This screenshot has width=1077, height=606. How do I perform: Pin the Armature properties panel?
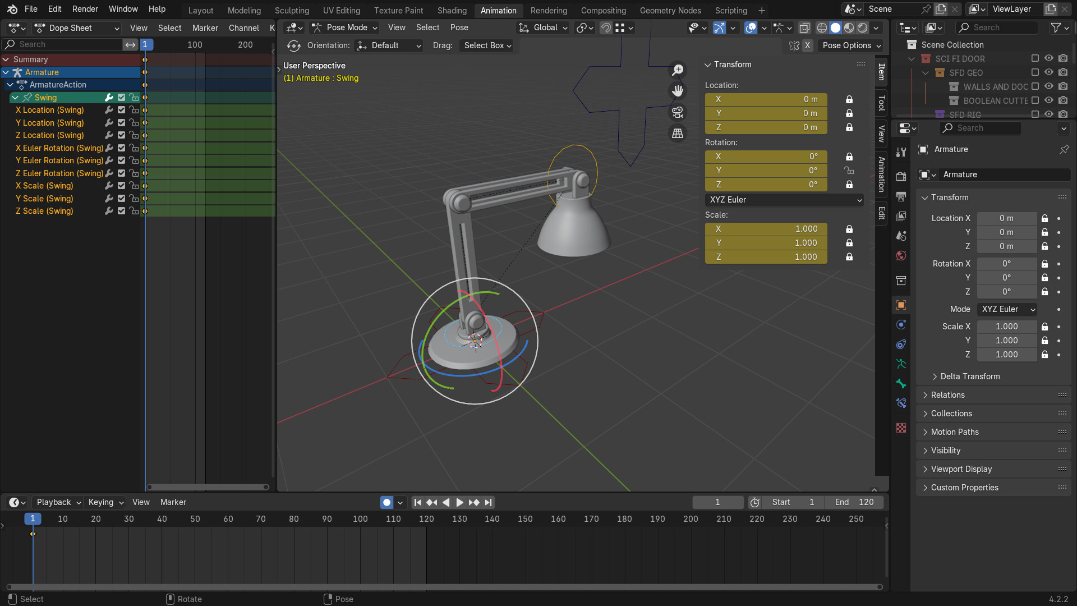[x=1064, y=149]
